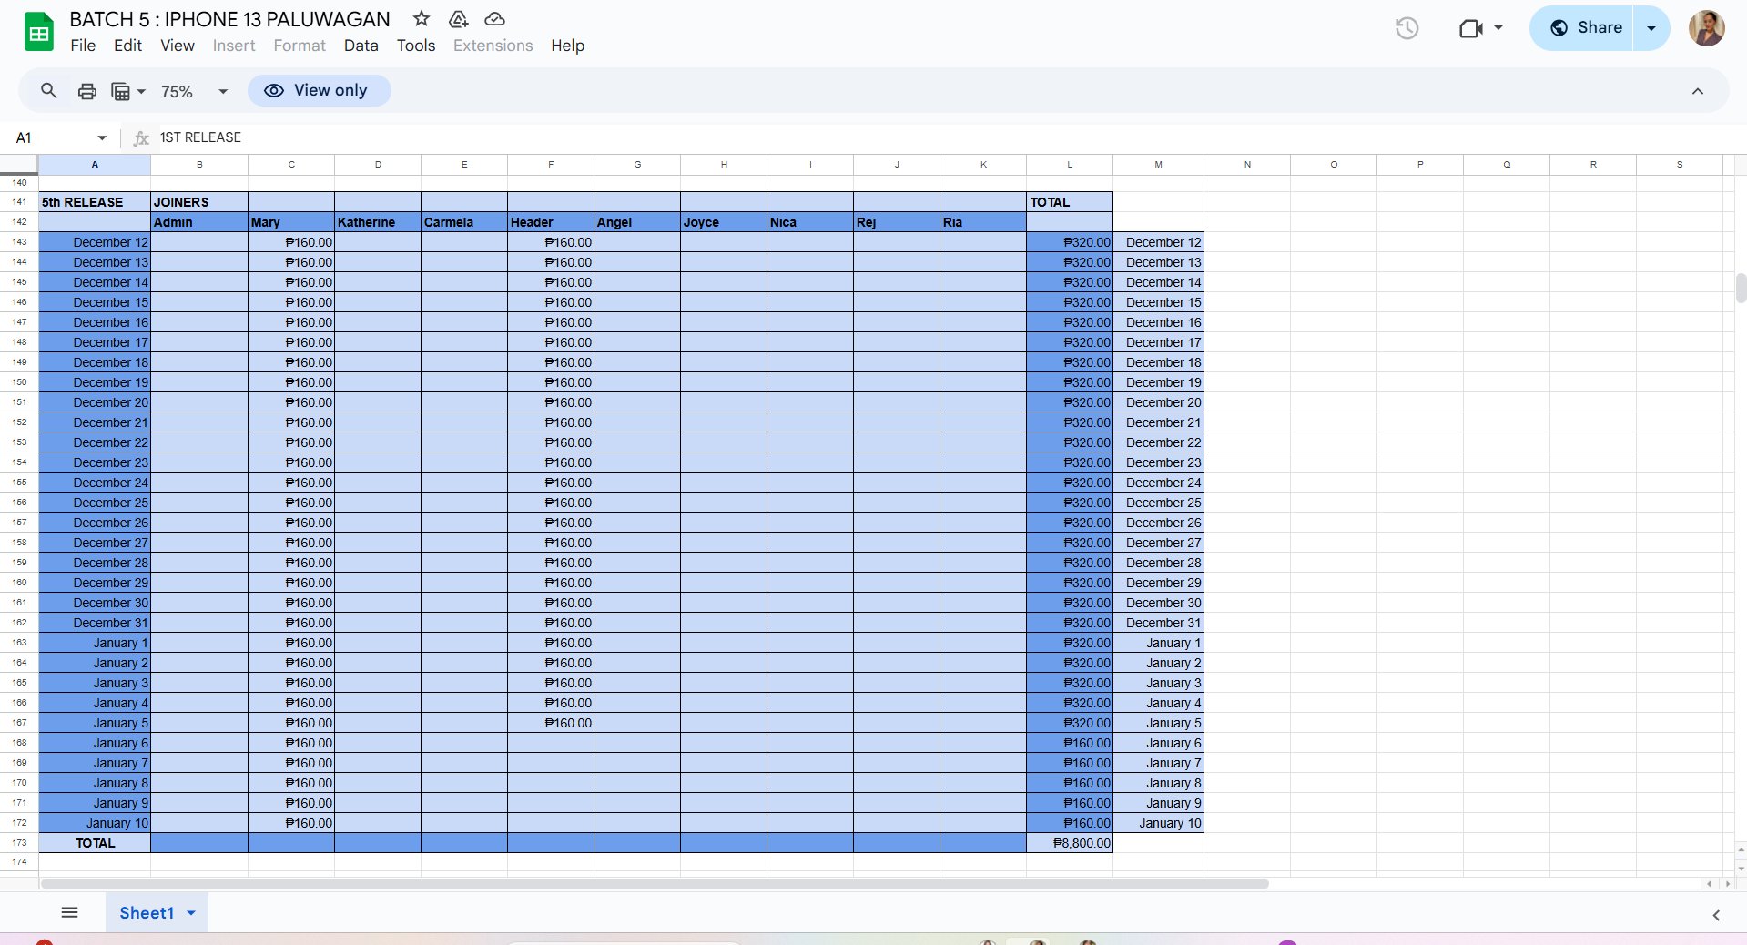
Task: Print the spreadsheet
Action: click(87, 91)
